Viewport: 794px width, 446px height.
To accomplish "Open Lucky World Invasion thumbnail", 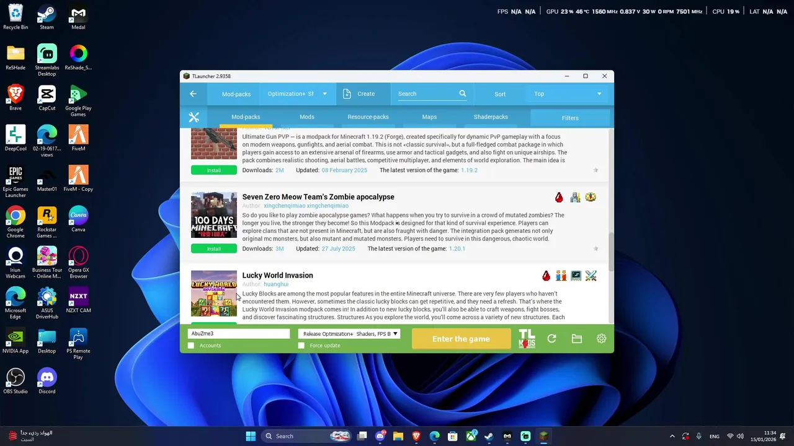I will pyautogui.click(x=213, y=294).
